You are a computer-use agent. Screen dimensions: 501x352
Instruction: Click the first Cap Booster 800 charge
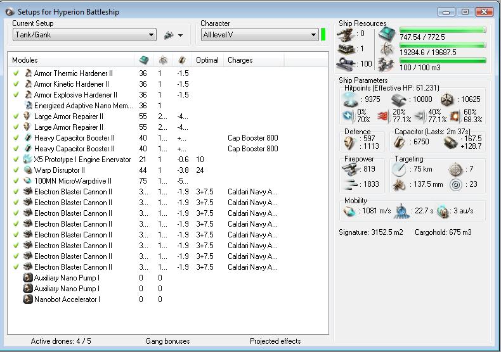pos(253,138)
